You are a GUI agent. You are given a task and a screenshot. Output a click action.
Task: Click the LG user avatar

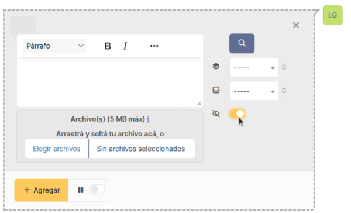[333, 15]
